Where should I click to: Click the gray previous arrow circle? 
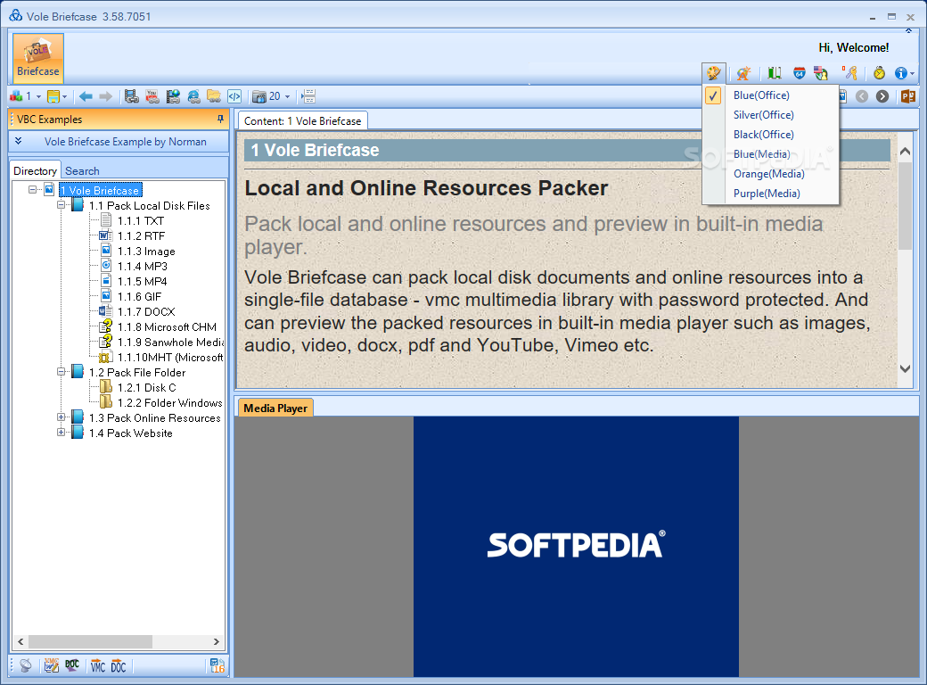[862, 96]
